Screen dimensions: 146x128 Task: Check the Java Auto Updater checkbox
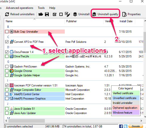pyautogui.click(x=7, y=113)
